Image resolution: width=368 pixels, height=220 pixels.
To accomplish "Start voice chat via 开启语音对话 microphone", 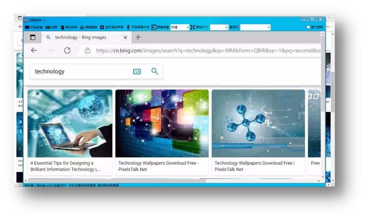I will (128, 27).
